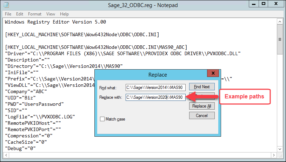
Task: Open the View menu
Action: click(51, 14)
